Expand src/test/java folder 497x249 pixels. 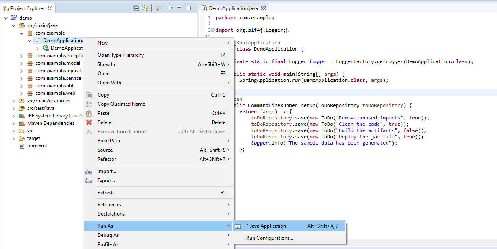coord(14,109)
